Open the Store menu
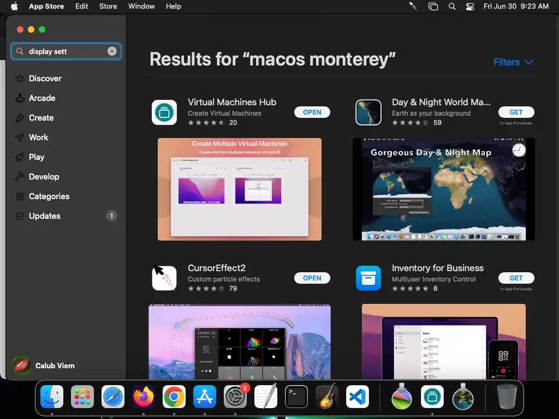Image resolution: width=559 pixels, height=419 pixels. pyautogui.click(x=108, y=7)
